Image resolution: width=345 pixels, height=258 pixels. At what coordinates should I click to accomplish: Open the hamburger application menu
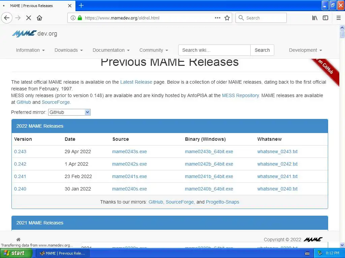click(x=339, y=18)
